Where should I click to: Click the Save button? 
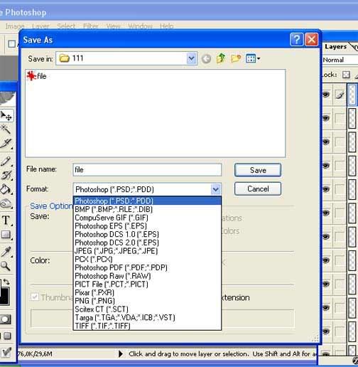(x=258, y=170)
